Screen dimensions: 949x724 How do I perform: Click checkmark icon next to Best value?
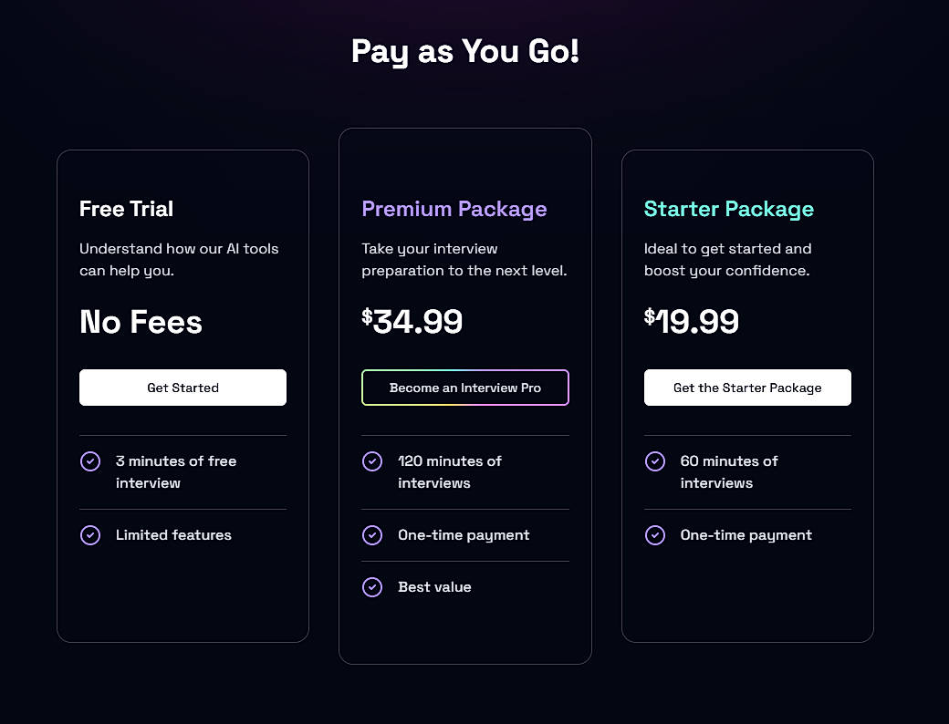[372, 587]
